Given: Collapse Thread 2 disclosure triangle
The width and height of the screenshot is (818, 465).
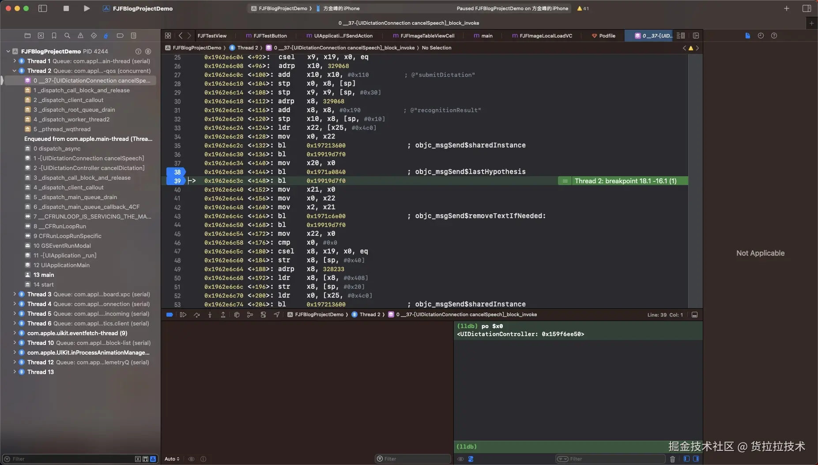Looking at the screenshot, I should [15, 71].
